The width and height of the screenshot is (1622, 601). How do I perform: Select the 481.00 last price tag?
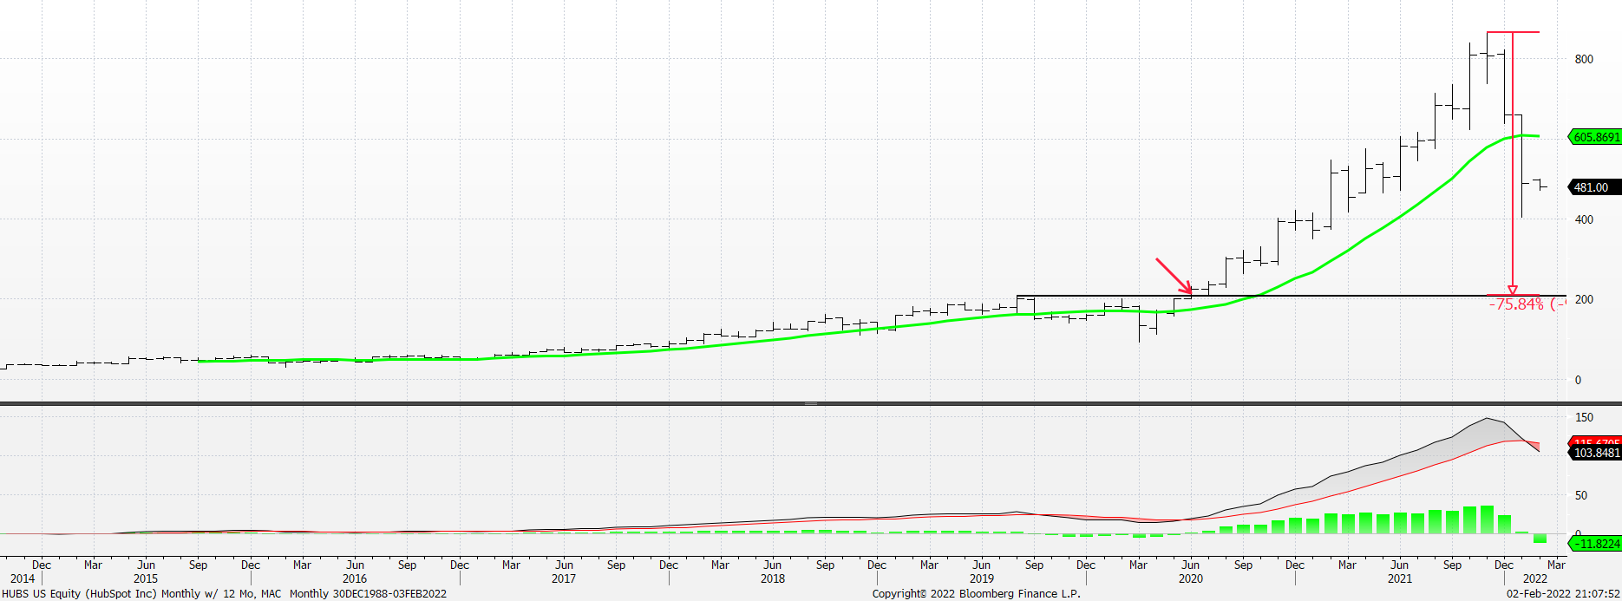tap(1594, 187)
